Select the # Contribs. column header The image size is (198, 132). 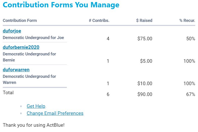(x=99, y=21)
